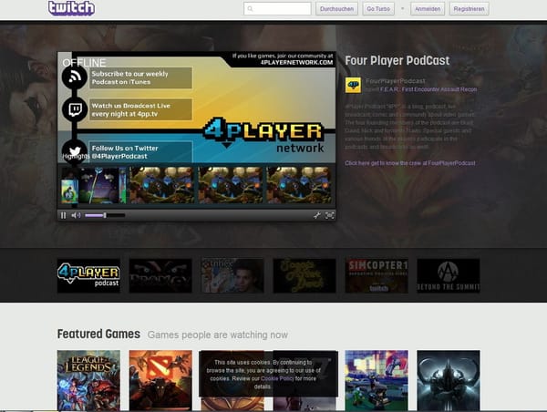Open the Cookie Policy link
Screen dimensions: 547x412
click(x=277, y=378)
